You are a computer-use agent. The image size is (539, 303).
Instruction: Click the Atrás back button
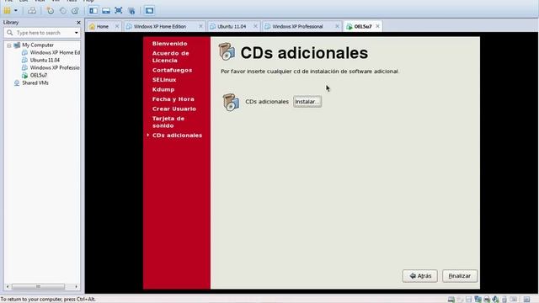pos(420,276)
